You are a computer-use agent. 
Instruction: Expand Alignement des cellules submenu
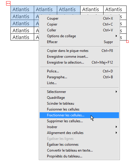tap(79, 133)
